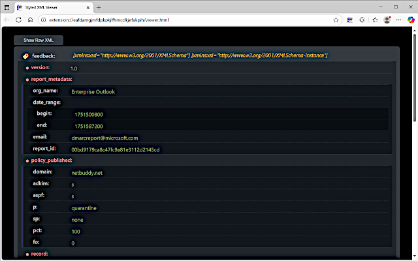Viewport: 418px width, 261px height.
Task: Collapse the report_metadata node
Action: click(x=27, y=80)
